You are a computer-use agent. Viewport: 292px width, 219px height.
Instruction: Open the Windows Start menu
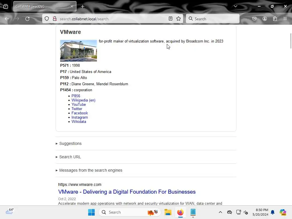tap(91, 212)
